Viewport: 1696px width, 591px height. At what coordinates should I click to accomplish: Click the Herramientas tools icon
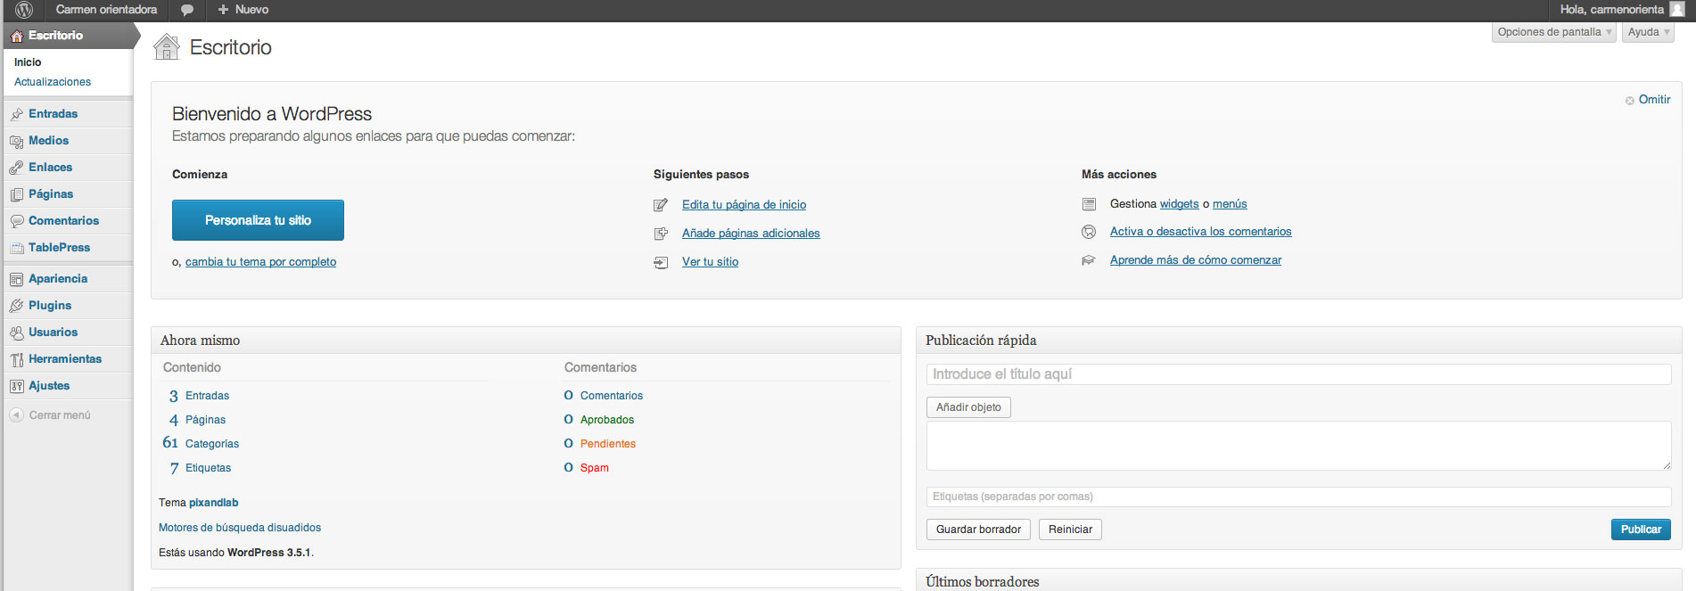pyautogui.click(x=17, y=359)
